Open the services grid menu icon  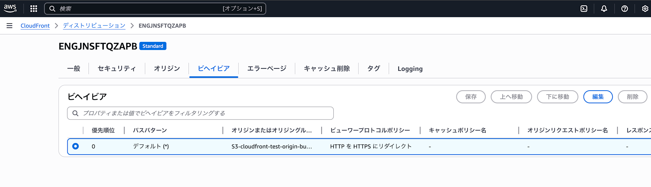34,9
